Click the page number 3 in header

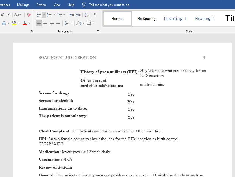(204, 58)
